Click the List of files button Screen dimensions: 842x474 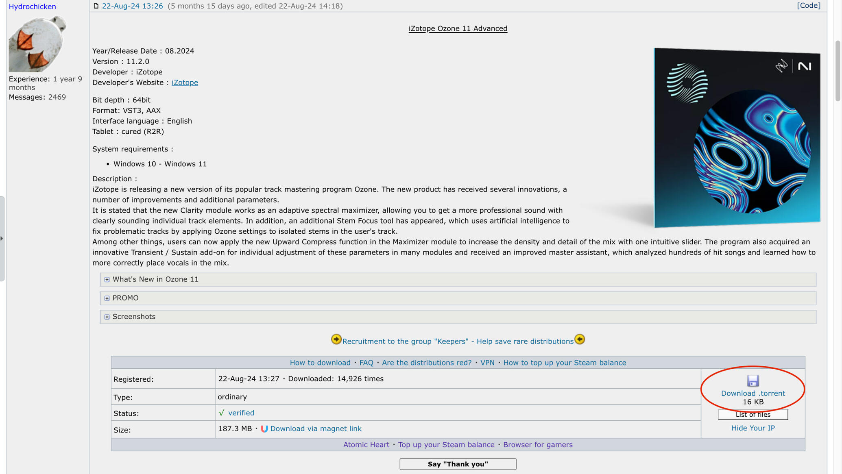[753, 415]
